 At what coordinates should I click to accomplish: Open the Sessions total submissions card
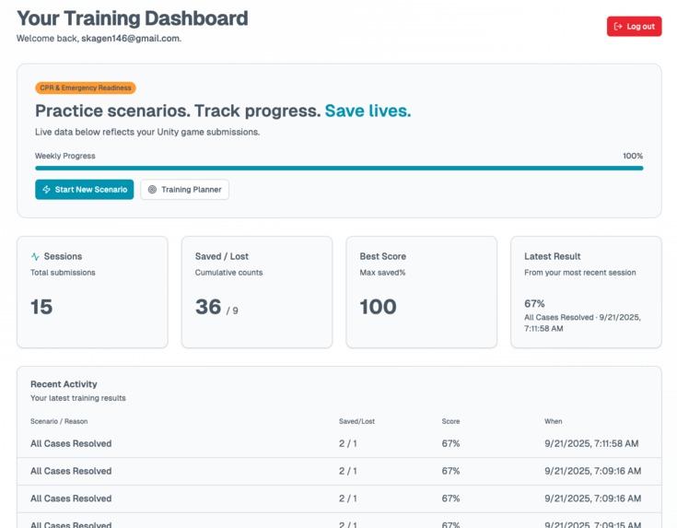tap(92, 292)
